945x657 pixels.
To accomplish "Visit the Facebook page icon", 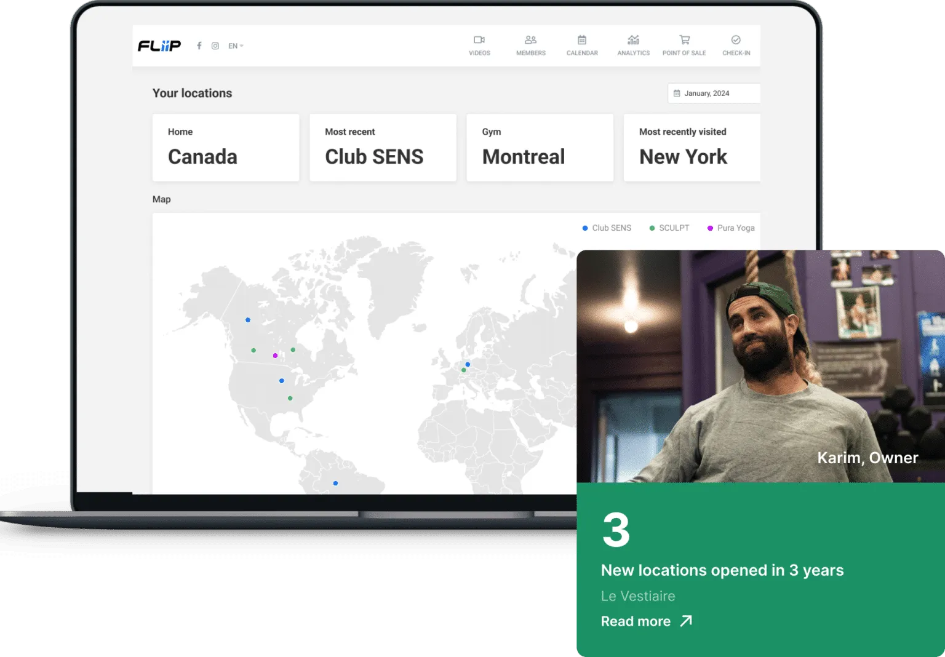I will pyautogui.click(x=199, y=46).
